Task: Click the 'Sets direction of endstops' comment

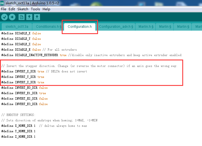Action: pyautogui.click(x=49, y=121)
